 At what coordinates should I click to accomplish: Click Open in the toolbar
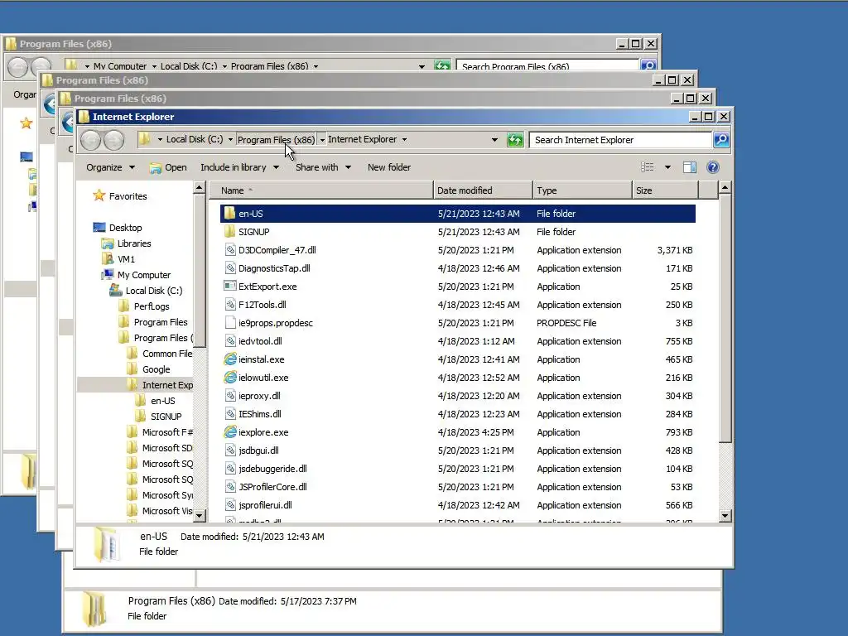168,167
